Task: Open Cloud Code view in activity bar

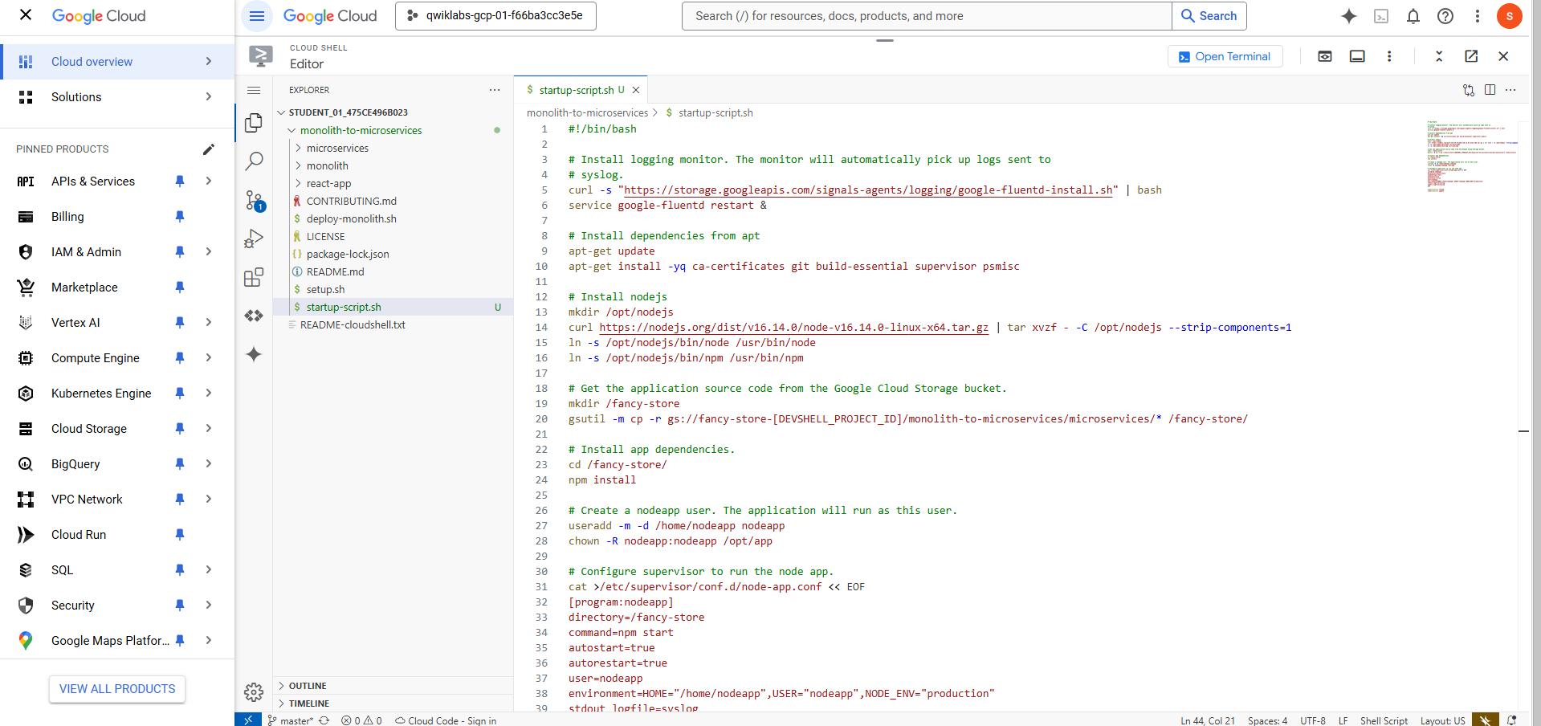Action: 254,316
